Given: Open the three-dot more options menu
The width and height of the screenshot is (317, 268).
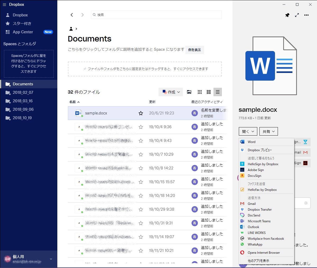Looking at the screenshot, I should coord(306,15).
